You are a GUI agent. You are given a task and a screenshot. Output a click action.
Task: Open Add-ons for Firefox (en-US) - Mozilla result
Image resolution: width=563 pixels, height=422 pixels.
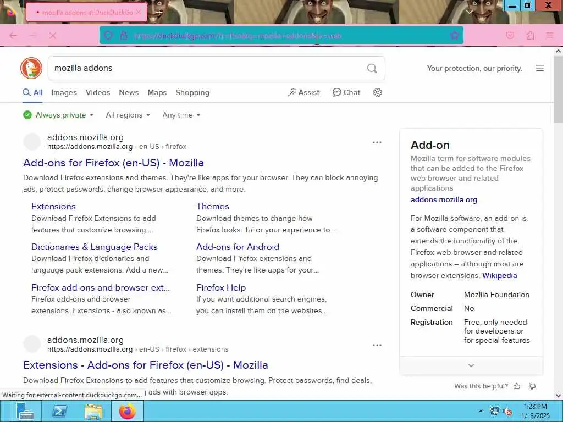tap(113, 163)
